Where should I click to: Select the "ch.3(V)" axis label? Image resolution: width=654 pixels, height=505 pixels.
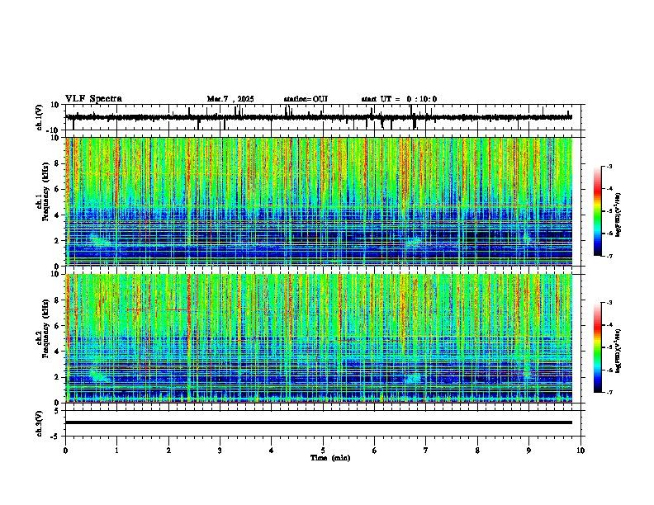tap(40, 423)
